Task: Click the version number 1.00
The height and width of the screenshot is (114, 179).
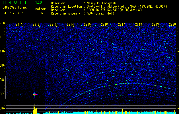Action: (39, 3)
